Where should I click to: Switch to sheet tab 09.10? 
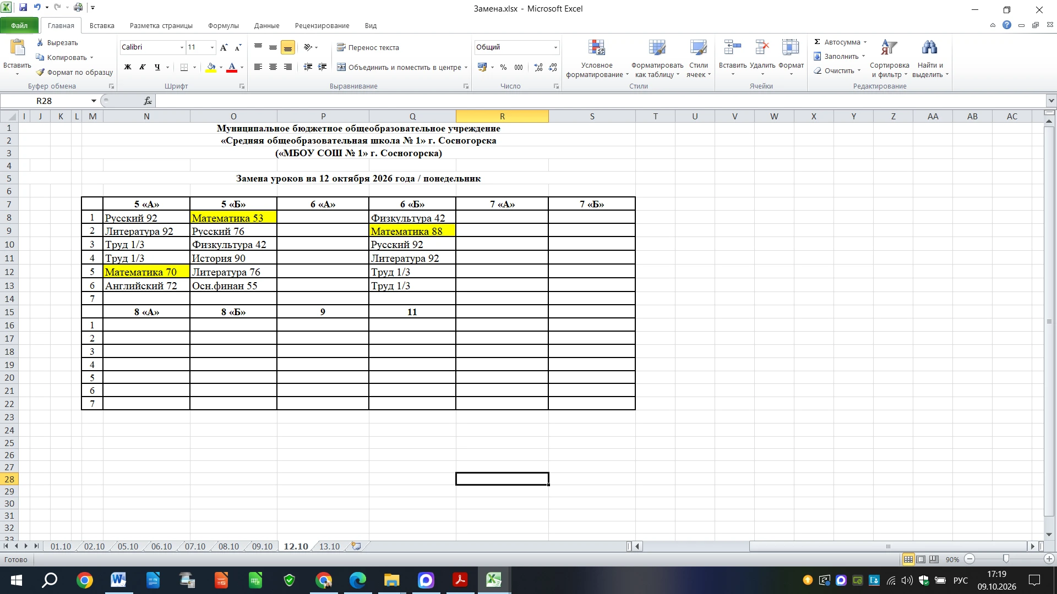262,546
